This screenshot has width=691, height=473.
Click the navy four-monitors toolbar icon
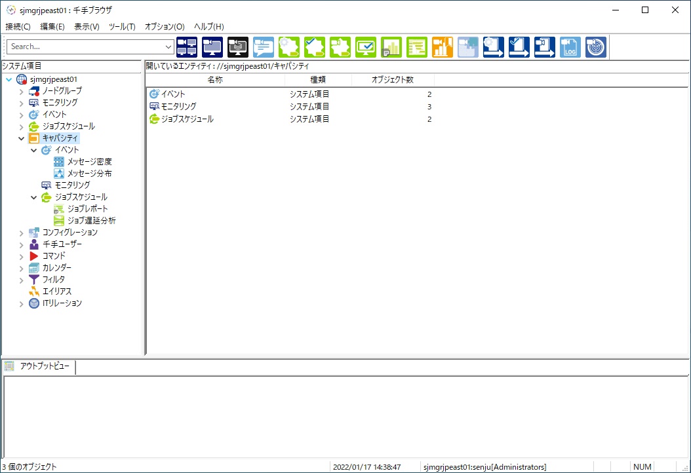187,47
